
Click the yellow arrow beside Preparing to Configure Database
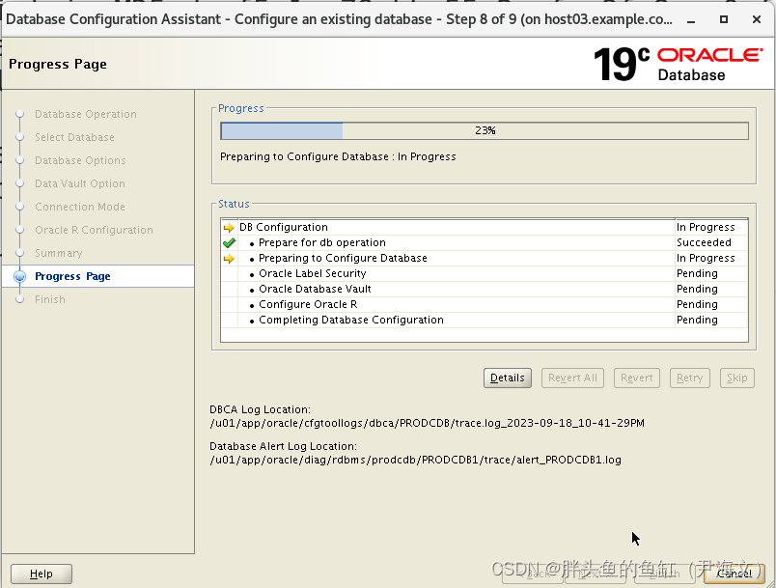tap(229, 258)
